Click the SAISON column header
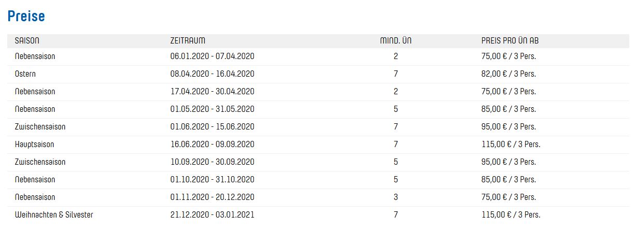This screenshot has width=635, height=230. click(x=27, y=41)
